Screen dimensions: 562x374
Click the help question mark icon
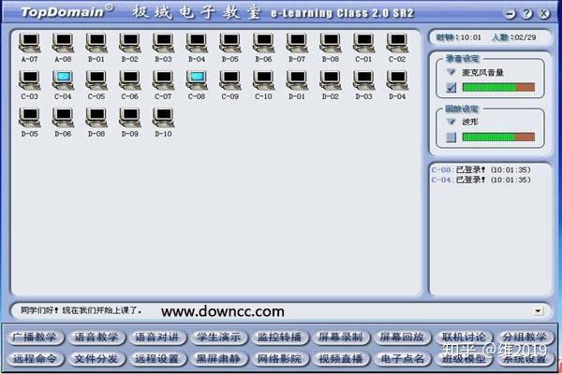526,14
